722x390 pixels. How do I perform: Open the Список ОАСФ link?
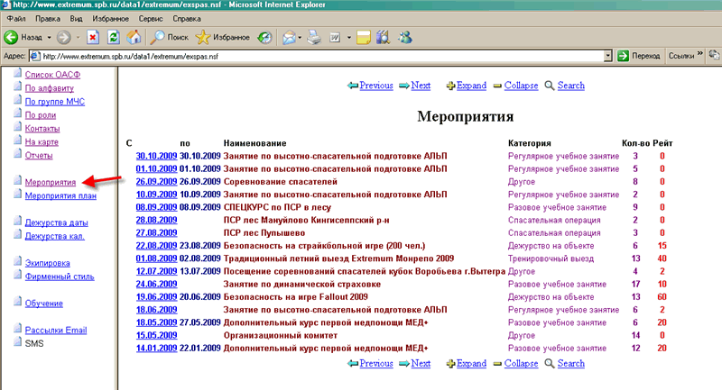point(52,75)
